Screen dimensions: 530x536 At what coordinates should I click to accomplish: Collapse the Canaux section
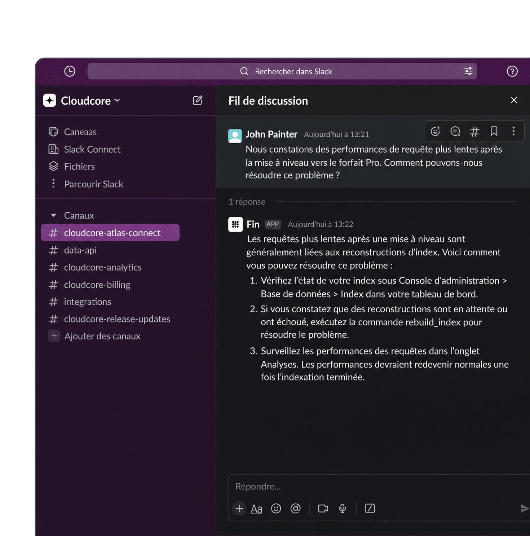pos(53,215)
